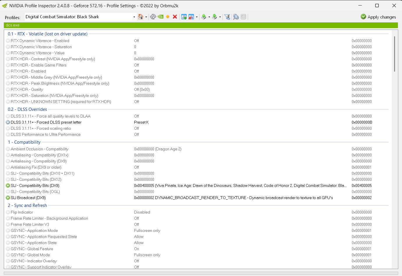
Task: Select DLSS 3.1.11+ Force all quality levels to DLAA
Action: (x=51, y=116)
